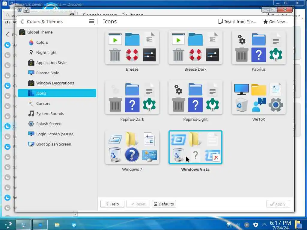307x230 pixels.
Task: Click the Breeze theme label
Action: [132, 69]
